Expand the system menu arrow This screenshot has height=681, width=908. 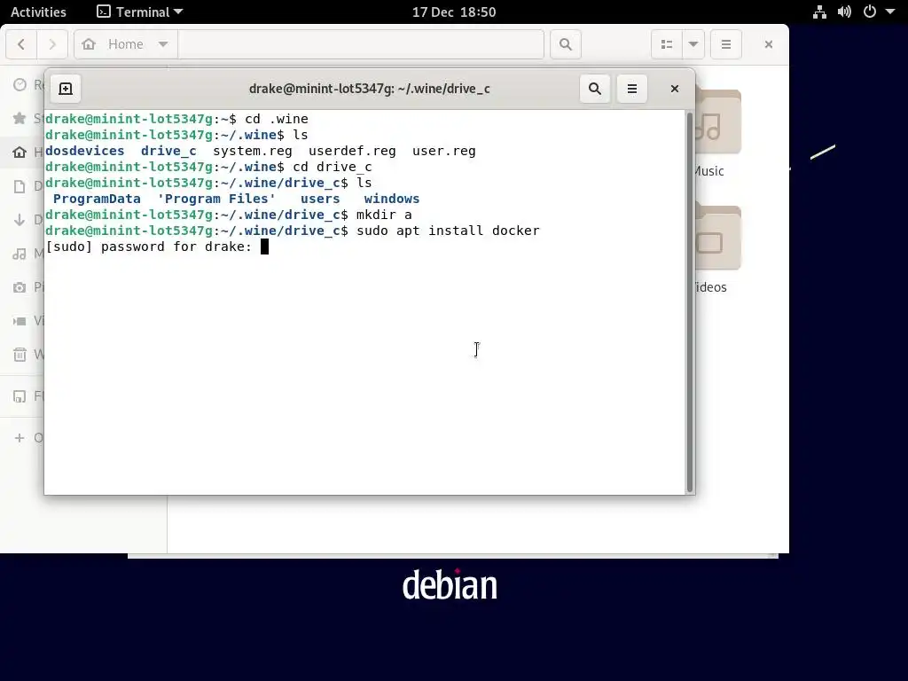pos(890,12)
